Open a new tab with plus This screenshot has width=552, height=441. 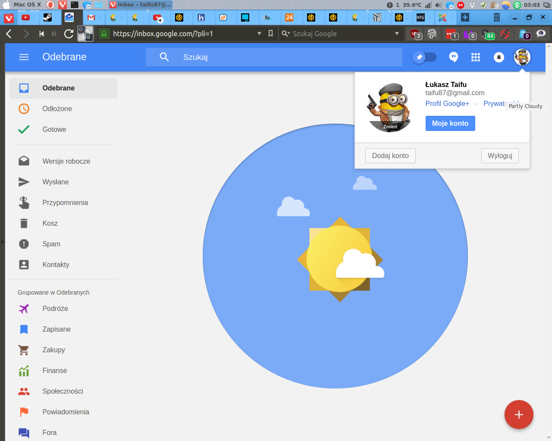tap(465, 17)
